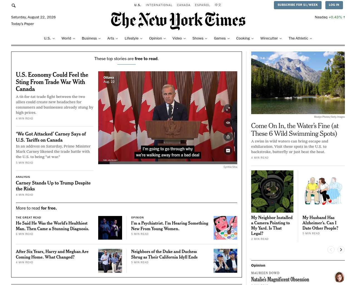Switch to the Español edition
Screen dimensions: 356x285
(202, 5)
